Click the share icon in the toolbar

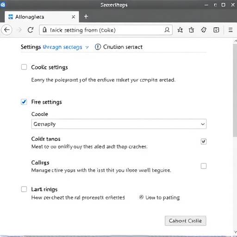coord(191,30)
